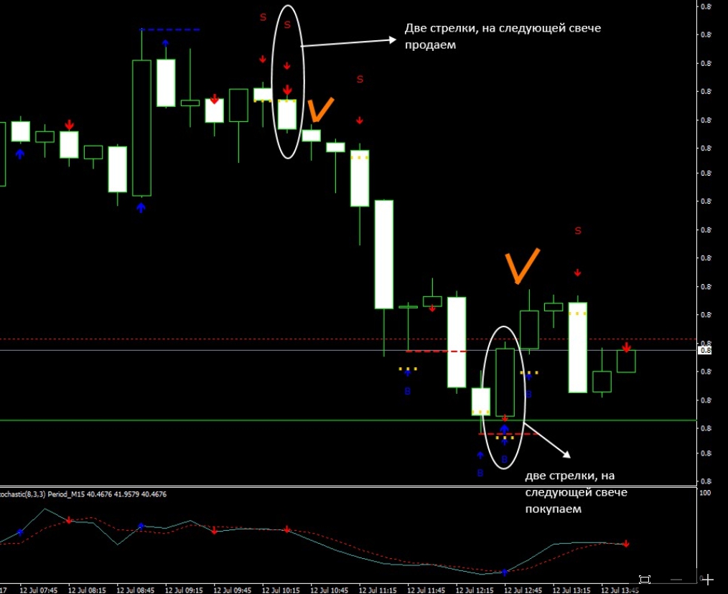Click the zoom-out minus icon
The width and height of the screenshot is (728, 594).
[676, 580]
